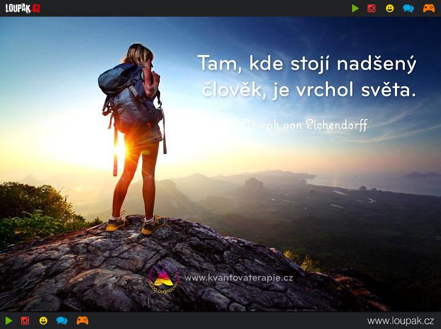This screenshot has width=441, height=329.
Task: Click the yellow smiley icon in top bar
Action: pyautogui.click(x=390, y=8)
